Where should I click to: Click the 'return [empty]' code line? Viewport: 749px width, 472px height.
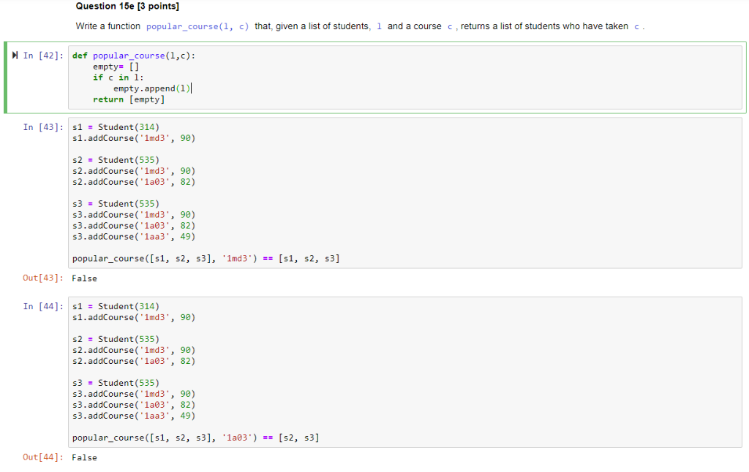pos(129,99)
